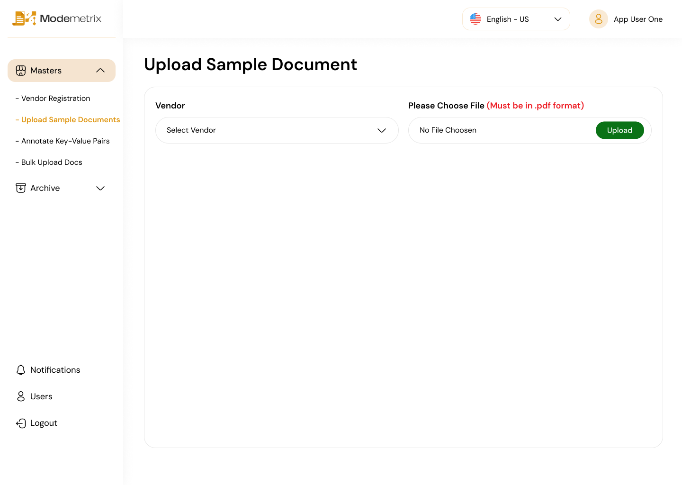Open the English - US language dropdown
682x485 pixels.
coord(516,19)
